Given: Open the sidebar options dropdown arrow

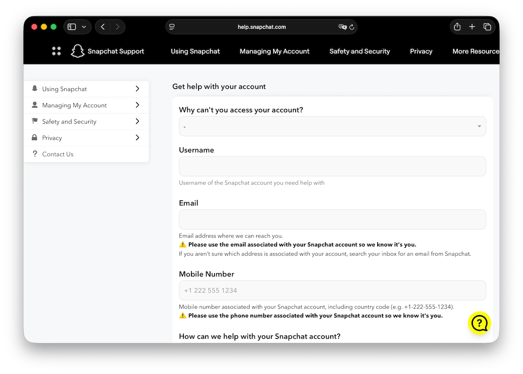Looking at the screenshot, I should pyautogui.click(x=84, y=27).
